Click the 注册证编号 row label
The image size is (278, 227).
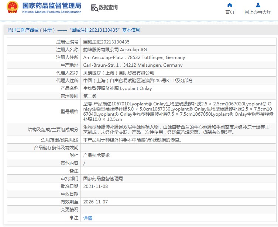point(67,42)
